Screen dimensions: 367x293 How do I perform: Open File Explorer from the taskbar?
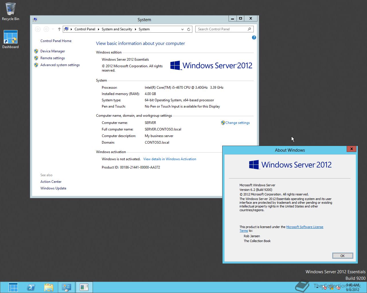click(49, 287)
